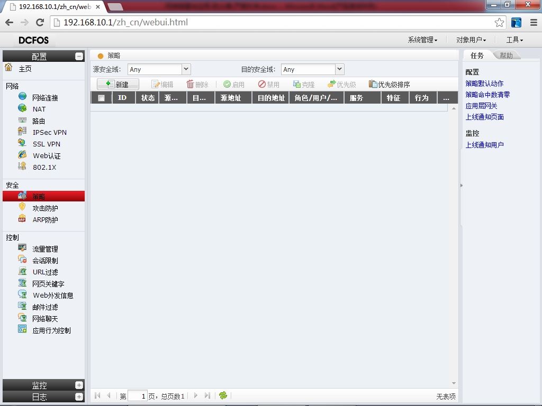Reload the browser page
This screenshot has height=406, width=542.
coord(40,22)
